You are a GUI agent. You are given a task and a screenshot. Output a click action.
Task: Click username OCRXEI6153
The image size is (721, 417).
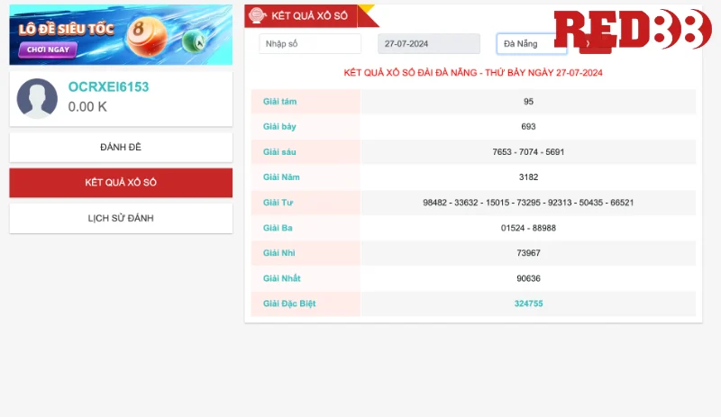(108, 87)
